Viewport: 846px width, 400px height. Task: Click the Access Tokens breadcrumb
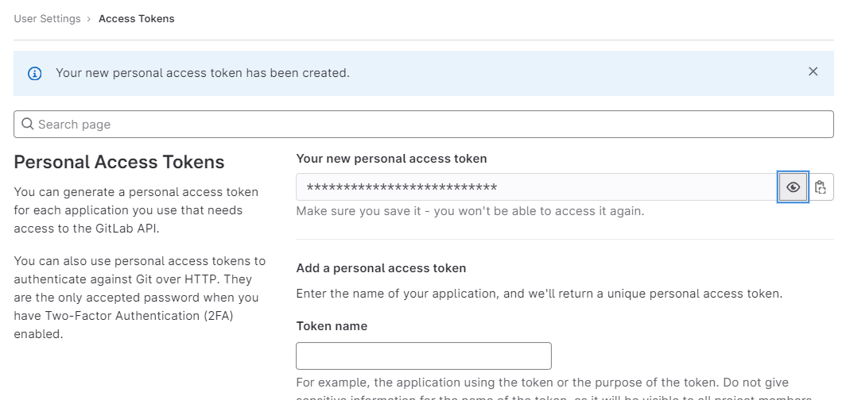point(136,19)
